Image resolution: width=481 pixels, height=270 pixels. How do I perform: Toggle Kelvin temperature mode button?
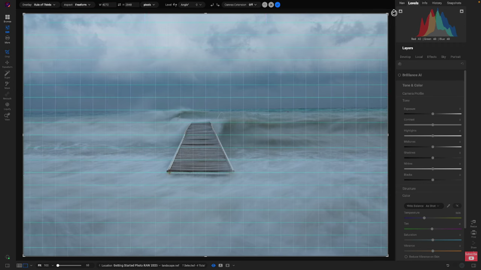click(x=457, y=206)
